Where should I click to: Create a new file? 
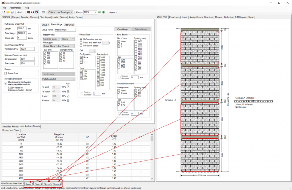point(3,12)
